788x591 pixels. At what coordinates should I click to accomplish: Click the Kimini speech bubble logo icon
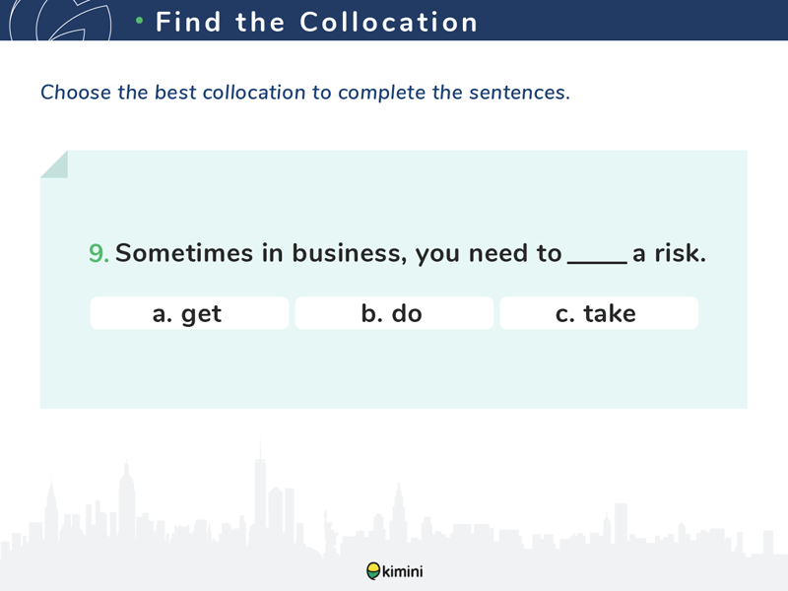[373, 570]
